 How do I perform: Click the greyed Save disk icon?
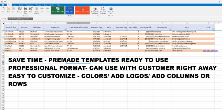click(14, 9)
